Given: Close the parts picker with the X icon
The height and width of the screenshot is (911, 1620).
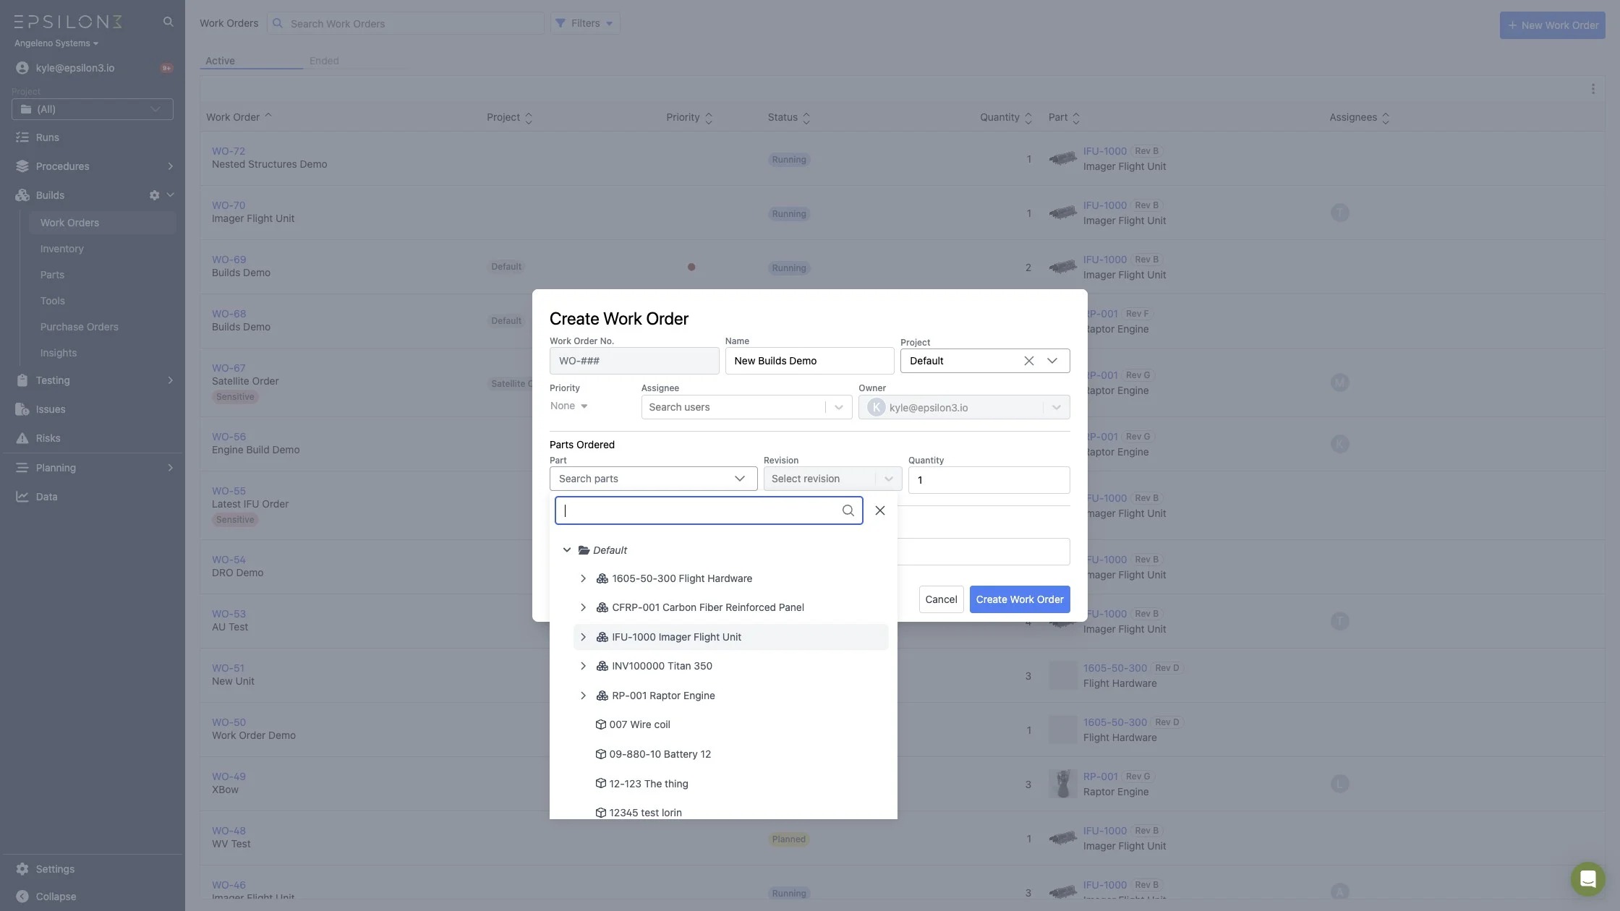Looking at the screenshot, I should pos(879,510).
